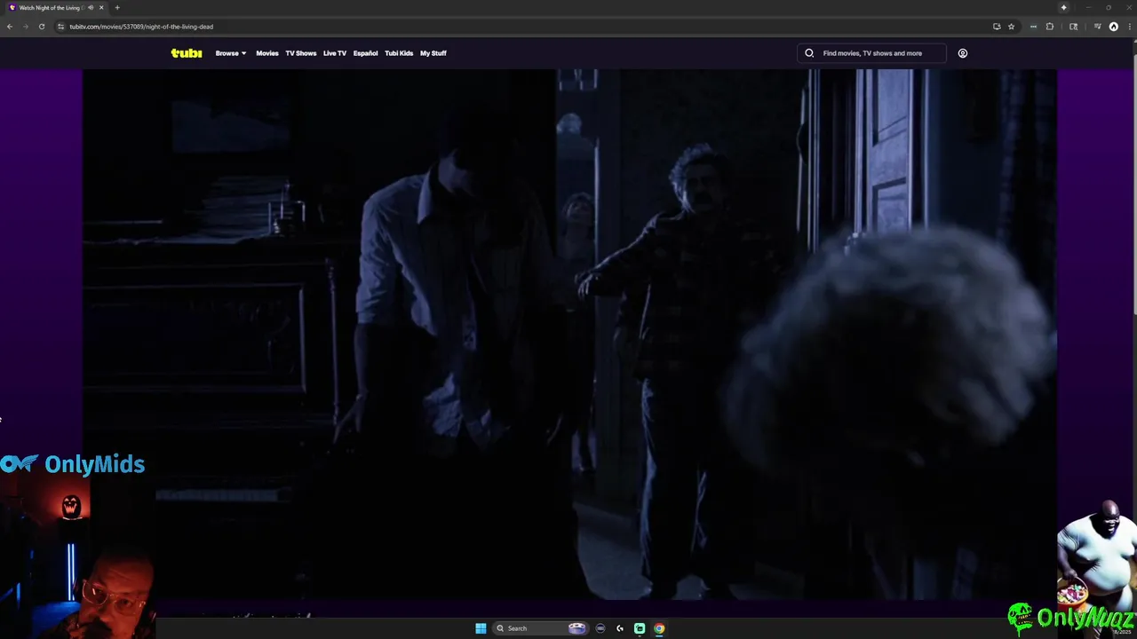Image resolution: width=1137 pixels, height=639 pixels.
Task: Open Tubi Kids
Action: 399,53
